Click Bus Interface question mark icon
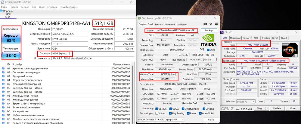 (216, 60)
